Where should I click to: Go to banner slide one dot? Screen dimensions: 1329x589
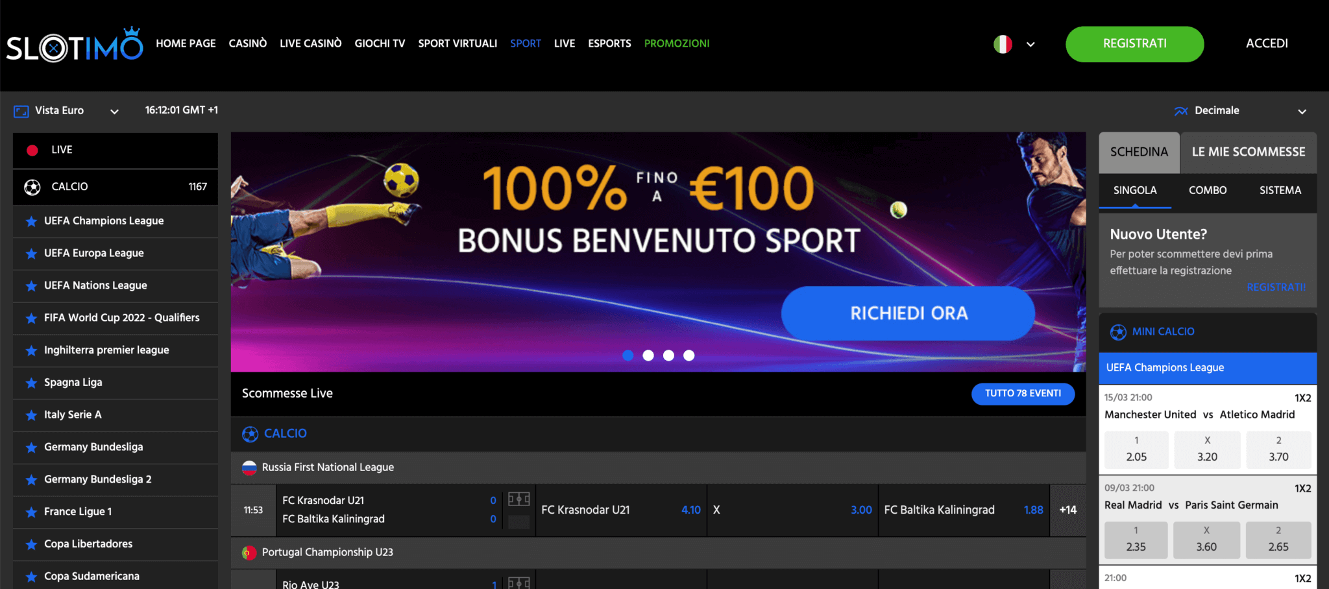point(628,355)
